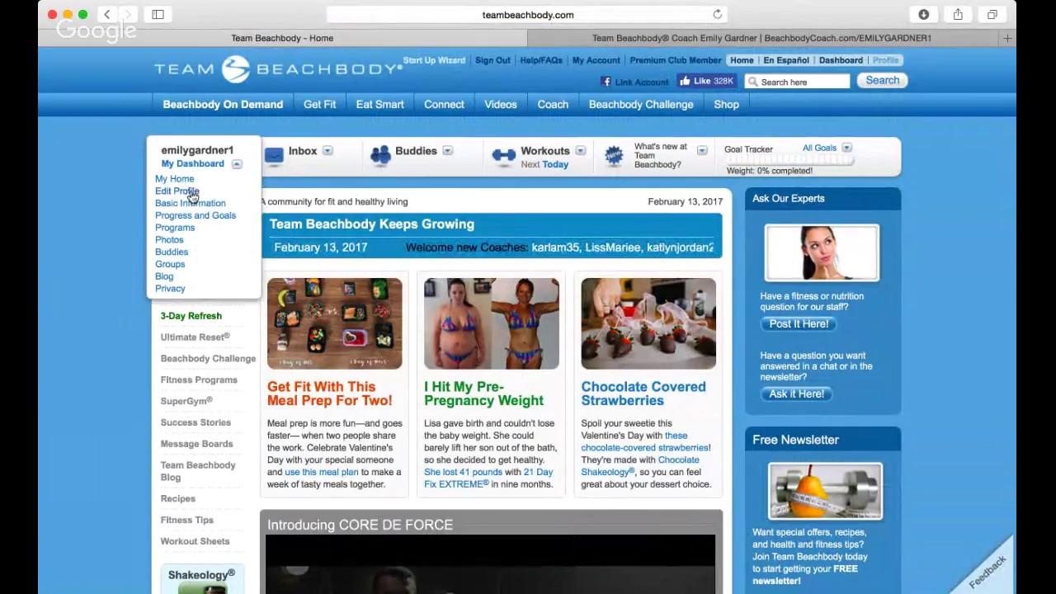
Task: Open the 3-Day Refresh sidebar link
Action: [x=191, y=316]
